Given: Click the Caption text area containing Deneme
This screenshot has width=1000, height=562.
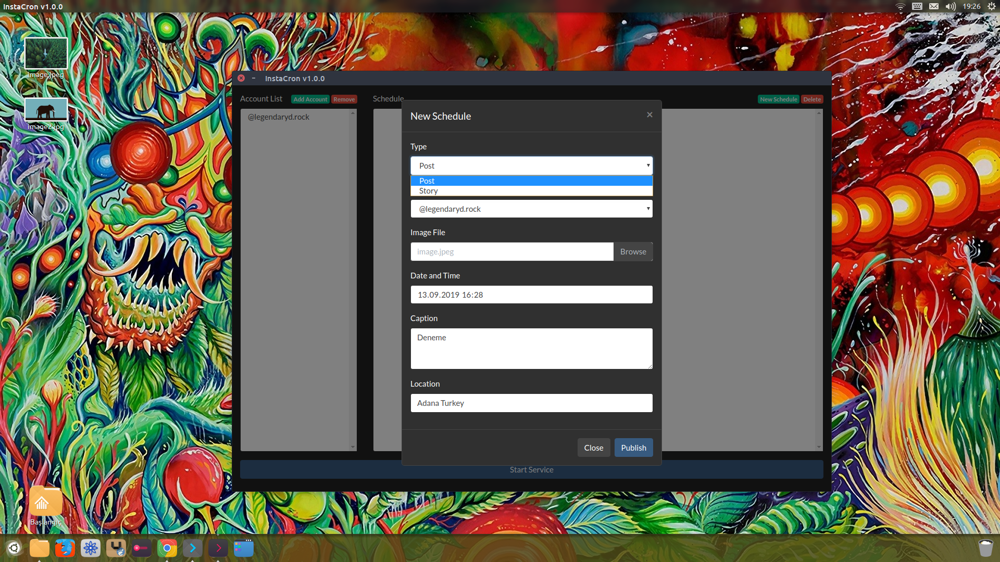Looking at the screenshot, I should pos(531,349).
